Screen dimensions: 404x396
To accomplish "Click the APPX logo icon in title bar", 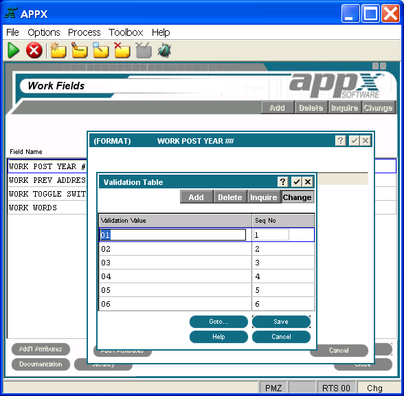I will 11,13.
